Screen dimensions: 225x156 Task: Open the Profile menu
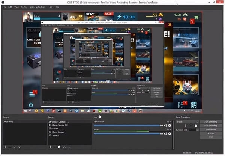(24, 7)
